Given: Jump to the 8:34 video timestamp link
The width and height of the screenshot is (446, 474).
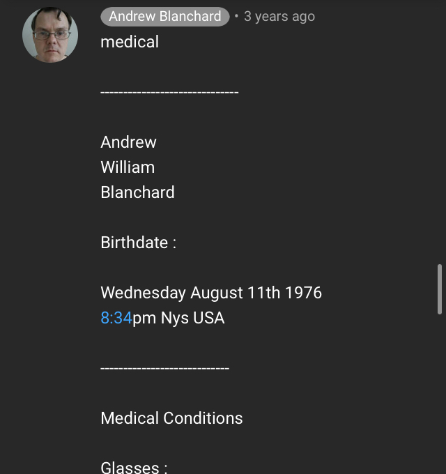Looking at the screenshot, I should (116, 318).
